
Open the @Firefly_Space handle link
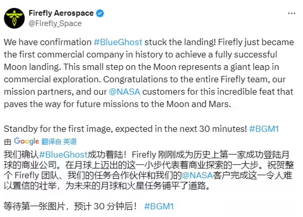point(55,23)
